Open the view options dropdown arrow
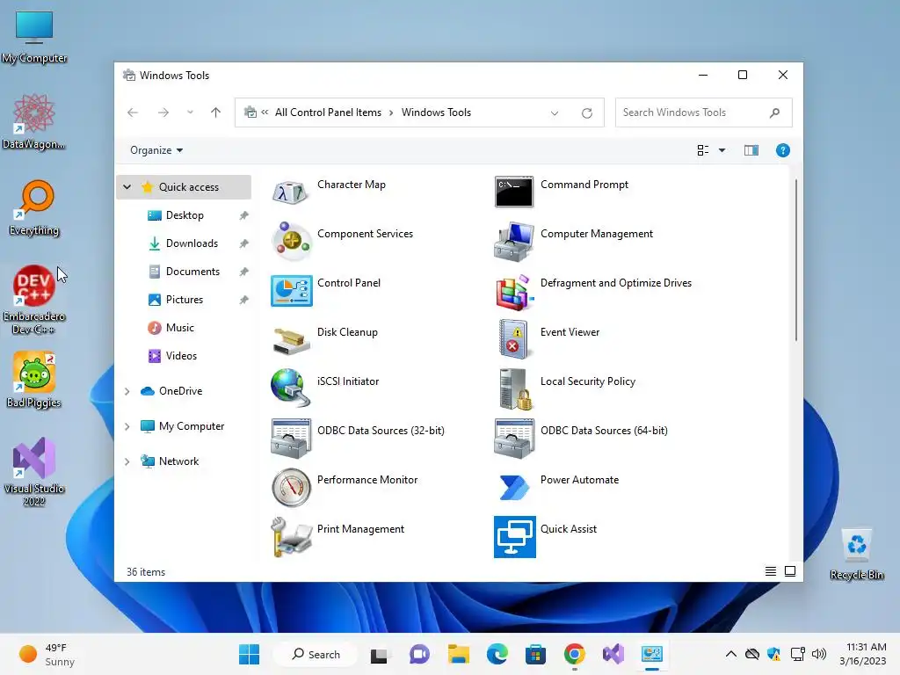Image resolution: width=900 pixels, height=675 pixels. pos(722,150)
